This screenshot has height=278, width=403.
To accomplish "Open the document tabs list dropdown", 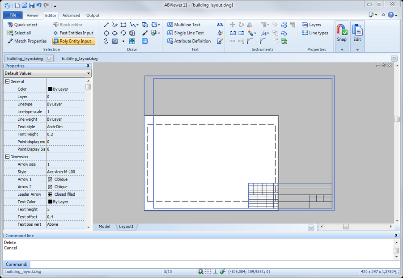I will tap(394, 58).
